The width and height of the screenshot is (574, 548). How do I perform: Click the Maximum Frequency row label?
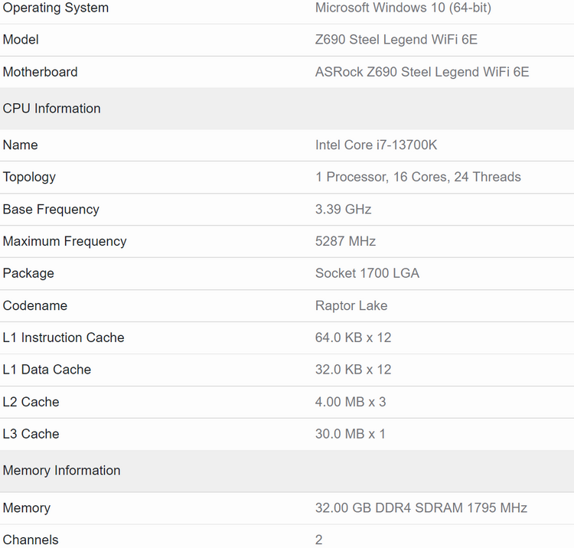click(x=64, y=241)
